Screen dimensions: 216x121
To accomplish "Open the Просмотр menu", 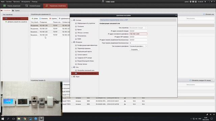I will pyautogui.click(x=17, y=2).
